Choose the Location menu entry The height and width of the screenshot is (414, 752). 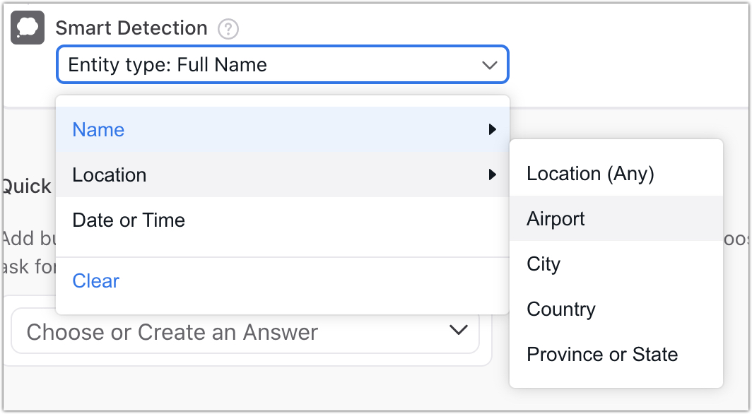coord(110,175)
